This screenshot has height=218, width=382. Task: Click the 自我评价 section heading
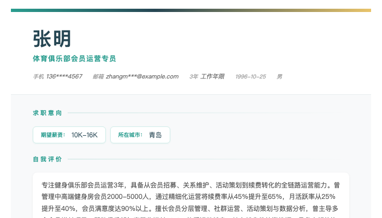47,159
